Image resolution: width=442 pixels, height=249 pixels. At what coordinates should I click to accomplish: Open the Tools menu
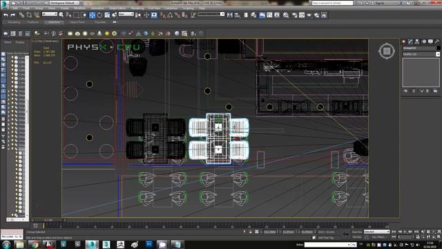click(26, 8)
